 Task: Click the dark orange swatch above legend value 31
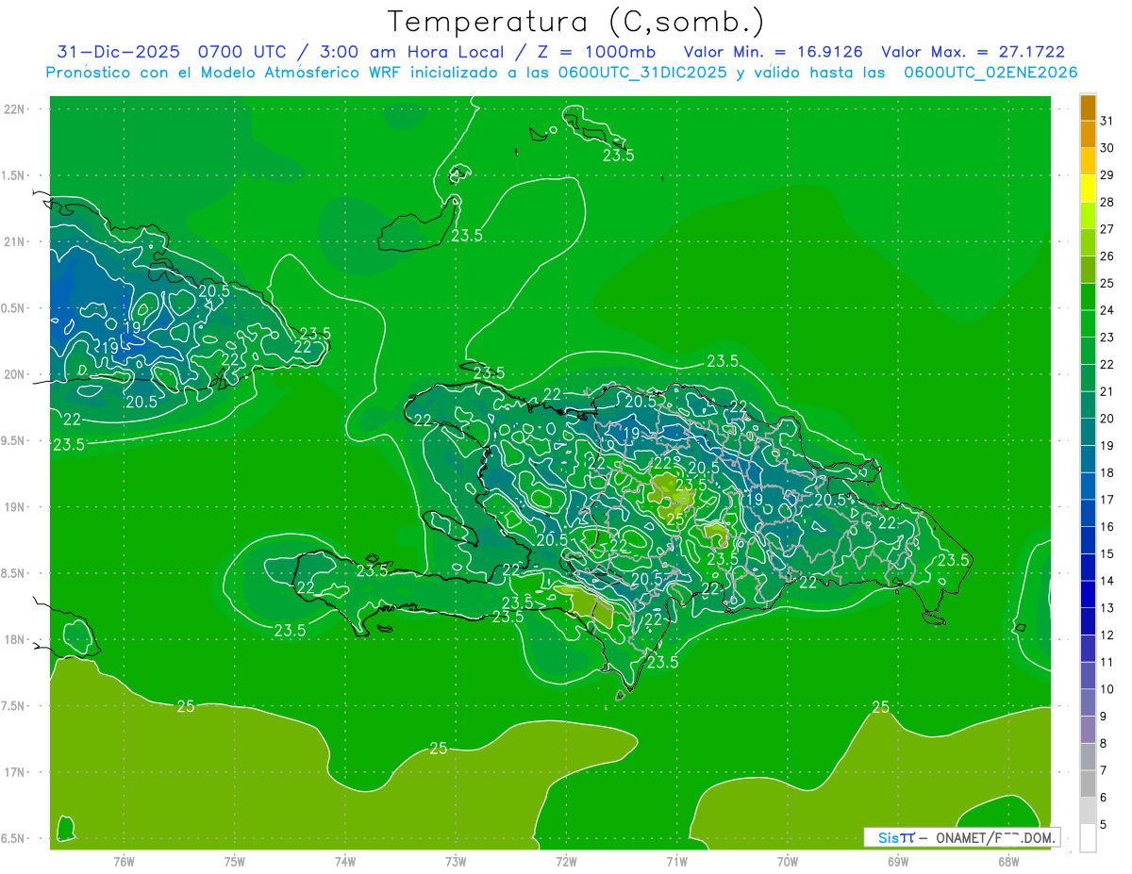point(1088,107)
